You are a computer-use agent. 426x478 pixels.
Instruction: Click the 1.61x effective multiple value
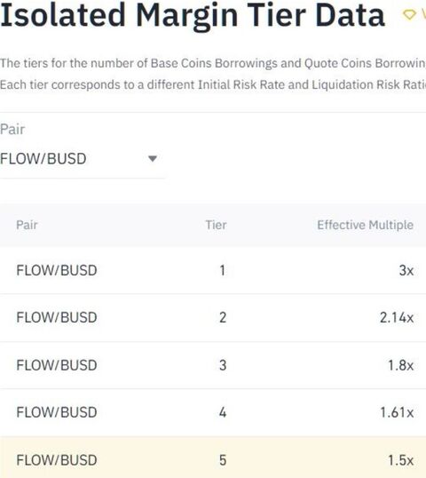coord(397,412)
